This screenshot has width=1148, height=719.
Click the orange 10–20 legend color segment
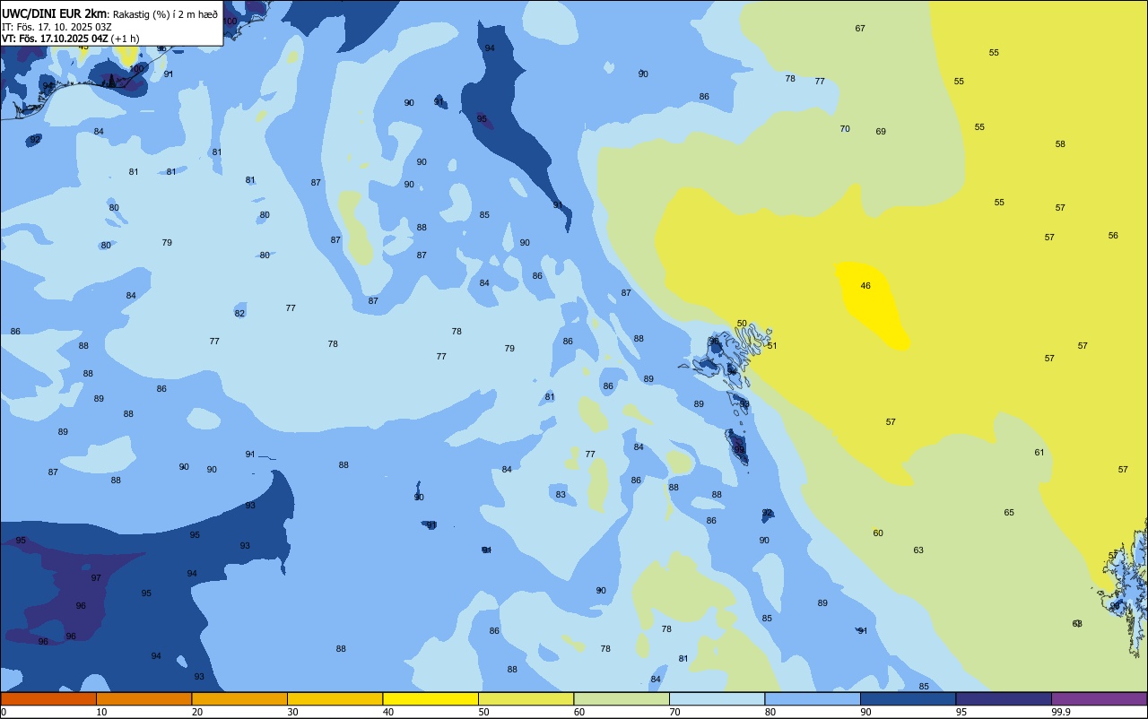click(x=143, y=698)
